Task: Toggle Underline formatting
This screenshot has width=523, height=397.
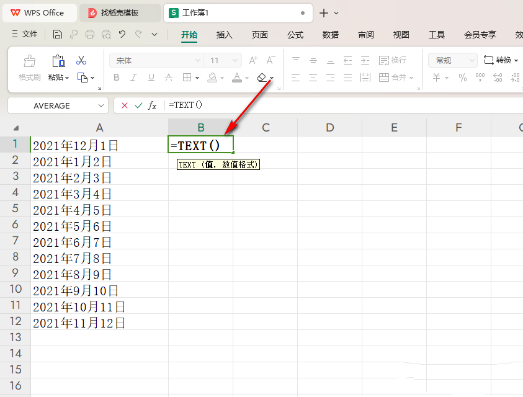Action: pyautogui.click(x=151, y=78)
